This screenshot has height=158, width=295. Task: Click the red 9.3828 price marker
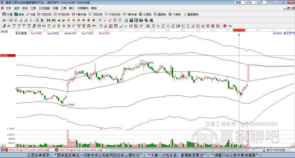tap(8, 55)
